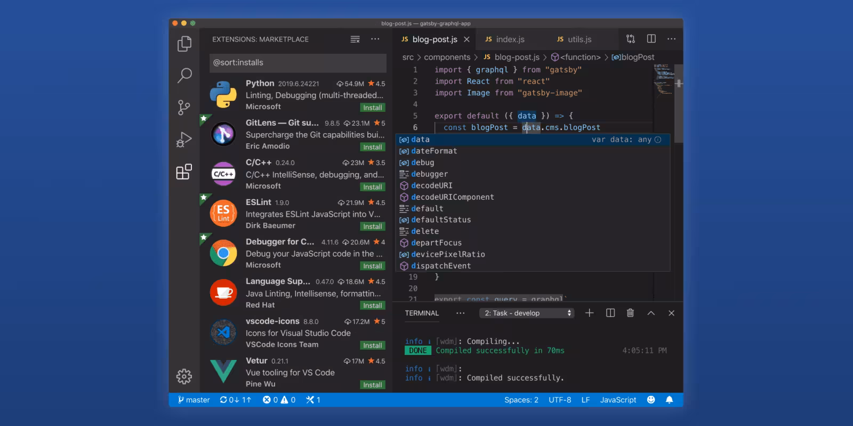Select the debugger keyword suggestion
Viewport: 853px width, 426px height.
[x=532, y=174]
